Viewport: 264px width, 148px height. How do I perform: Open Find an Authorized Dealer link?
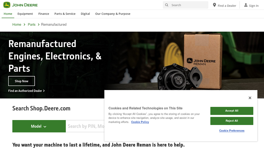click(x=26, y=91)
